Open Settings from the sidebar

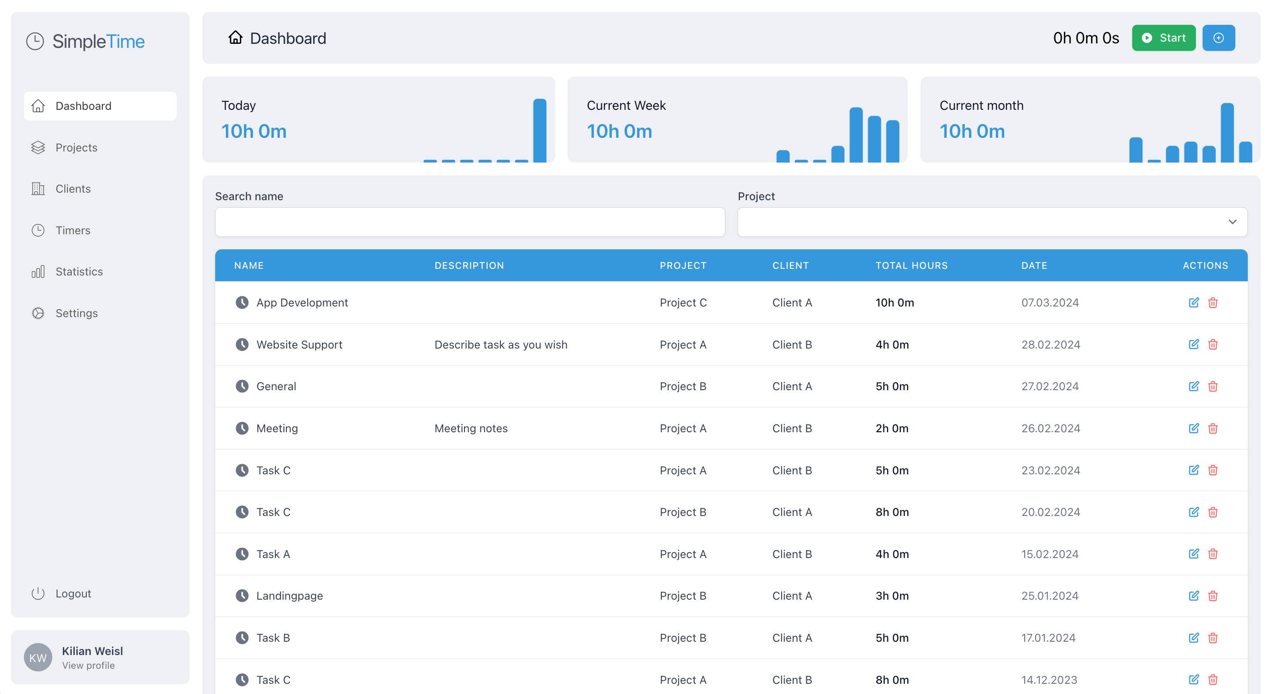(x=76, y=313)
